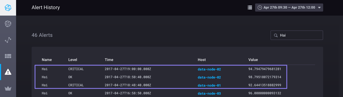Viewport: 343px width, 97px height.
Task: Sort alerts by Name column header
Action: coord(47,60)
